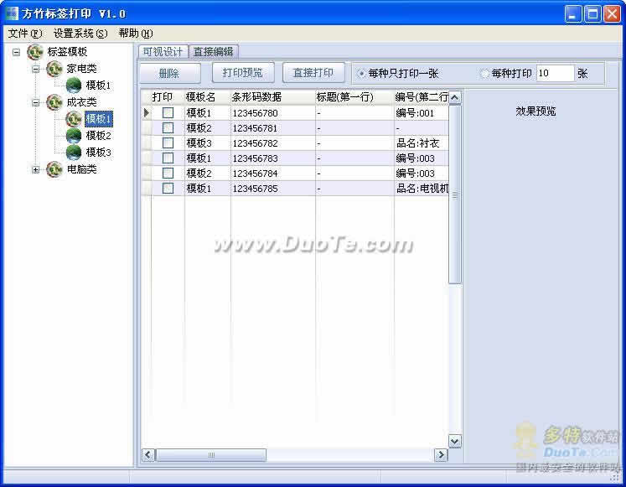Image resolution: width=626 pixels, height=487 pixels.
Task: Select the 家电类 tree label
Action: 81,69
